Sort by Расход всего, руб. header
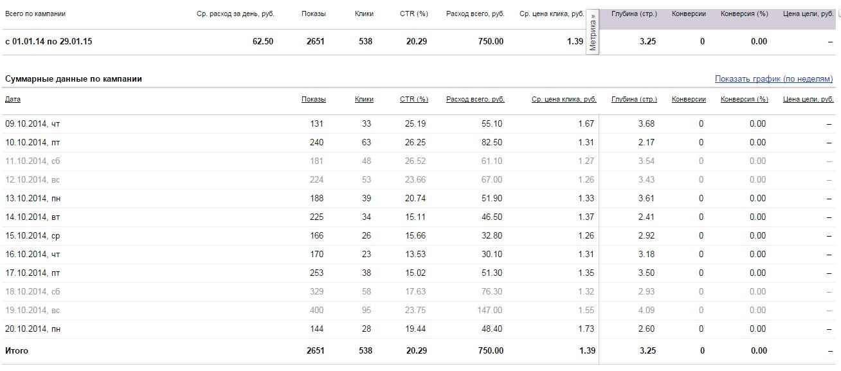This screenshot has width=841, height=371. (475, 100)
